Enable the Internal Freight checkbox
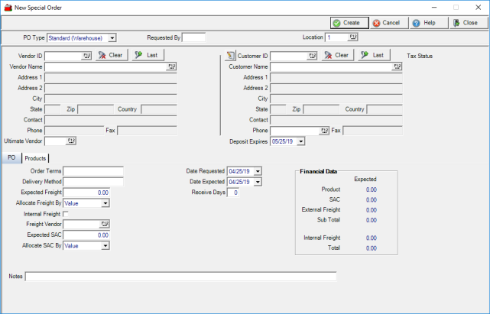This screenshot has width=490, height=314. point(67,214)
